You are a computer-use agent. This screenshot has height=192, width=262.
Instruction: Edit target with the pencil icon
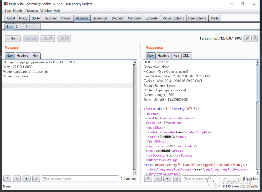coord(247,39)
